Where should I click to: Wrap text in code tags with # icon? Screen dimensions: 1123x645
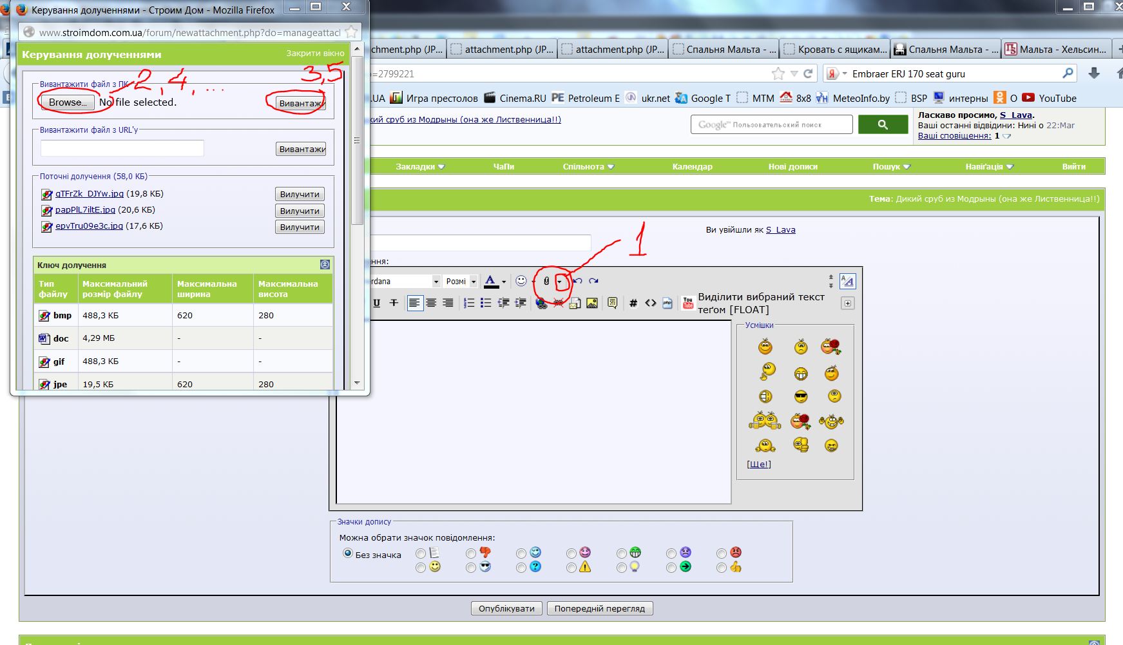[x=633, y=303]
